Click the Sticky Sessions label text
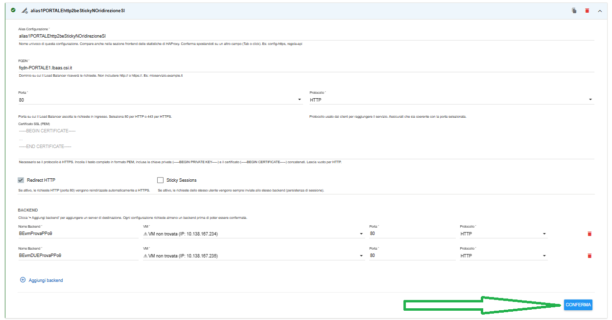Viewport: 612px width, 320px height. click(x=182, y=180)
